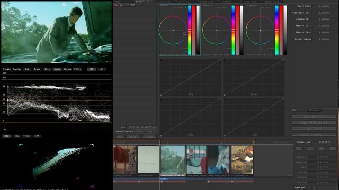Click the Master Gamma value field
The image size is (339, 190).
[324, 39]
